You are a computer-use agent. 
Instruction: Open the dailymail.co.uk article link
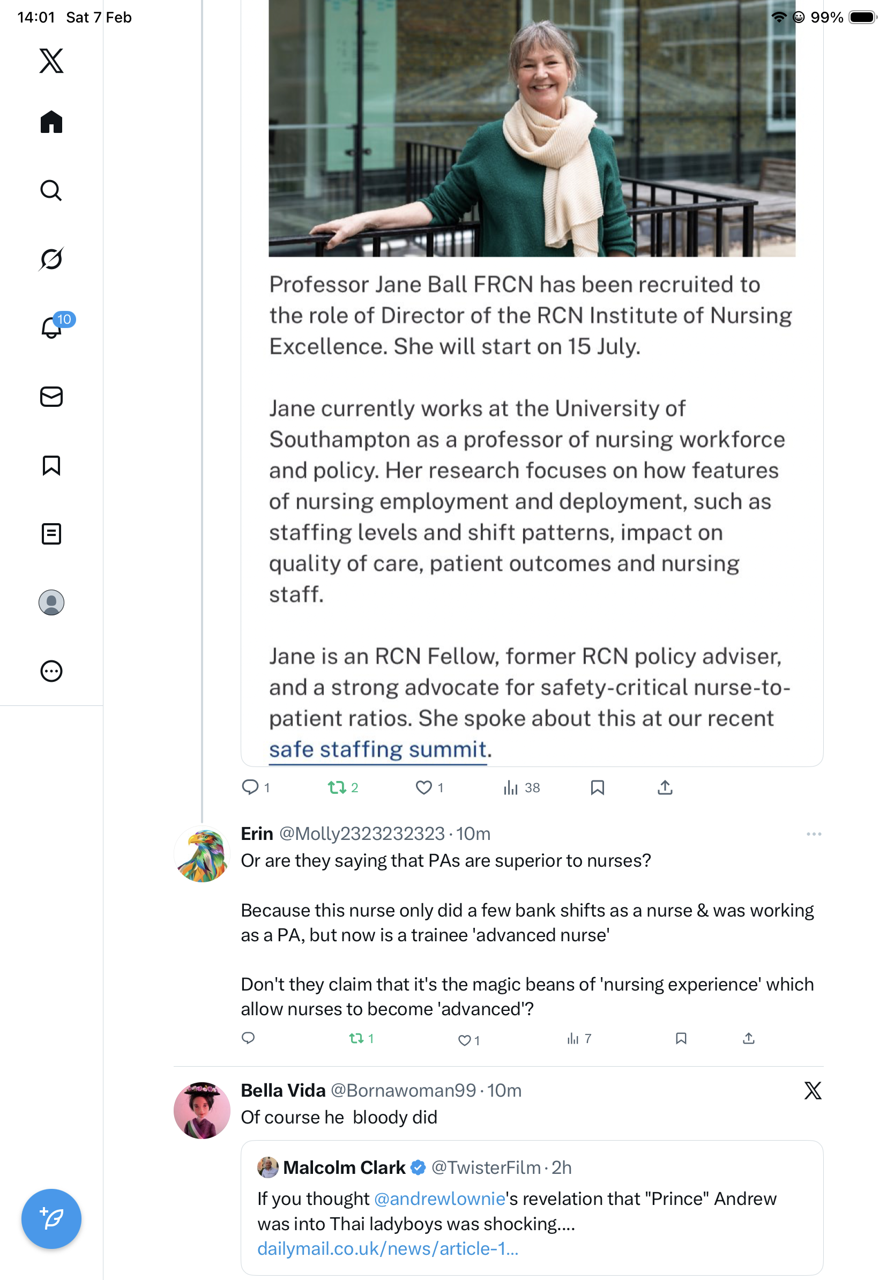coord(388,1248)
